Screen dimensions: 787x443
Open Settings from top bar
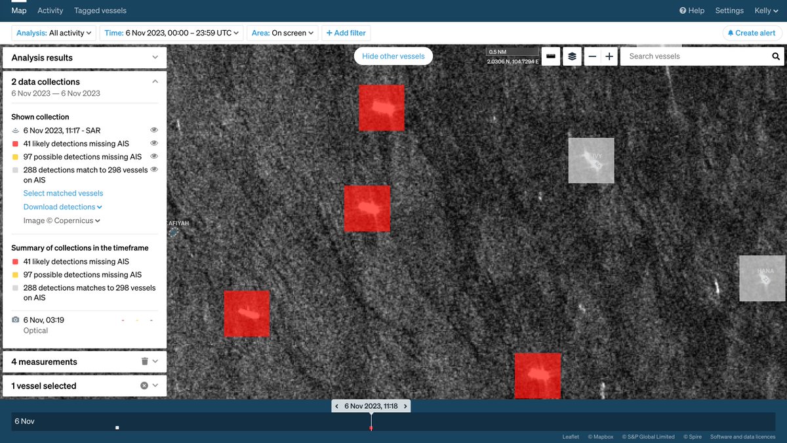tap(729, 11)
